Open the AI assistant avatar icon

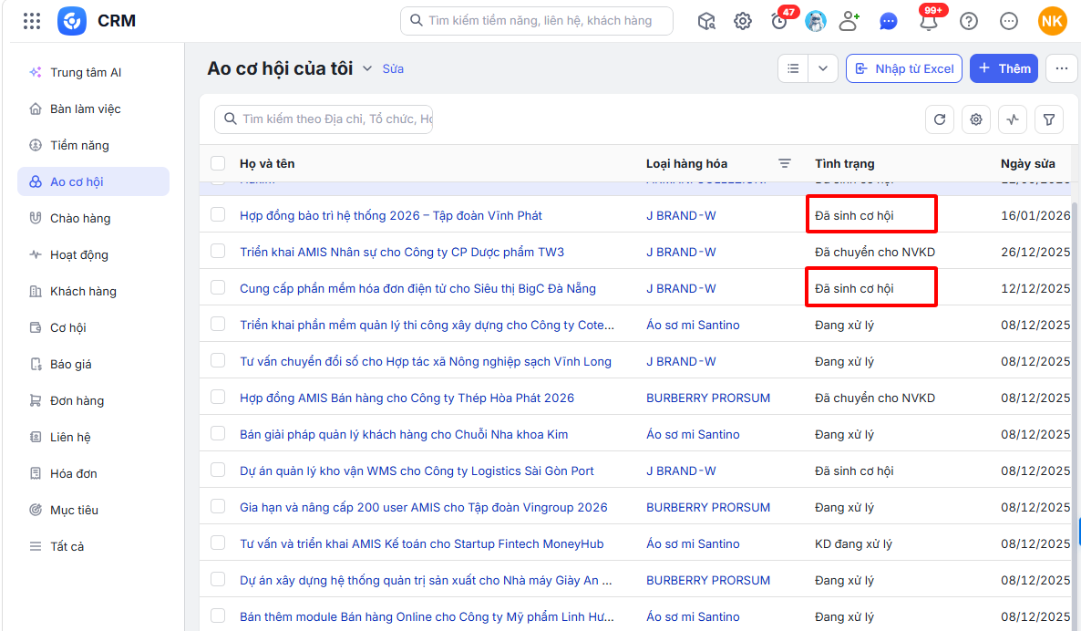tap(816, 21)
